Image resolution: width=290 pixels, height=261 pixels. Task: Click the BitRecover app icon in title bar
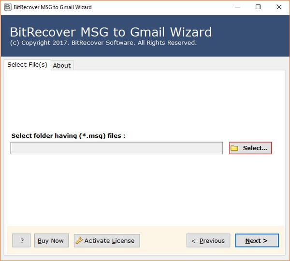(8, 7)
